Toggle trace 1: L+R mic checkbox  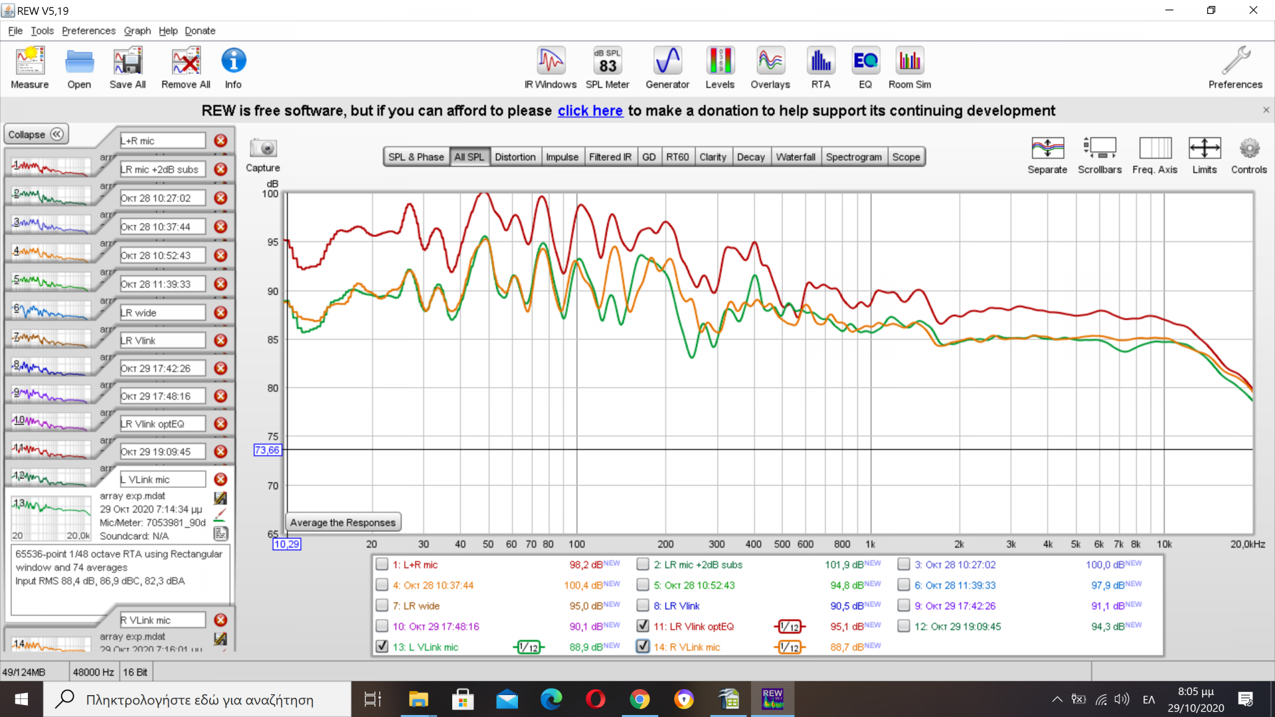click(x=382, y=564)
